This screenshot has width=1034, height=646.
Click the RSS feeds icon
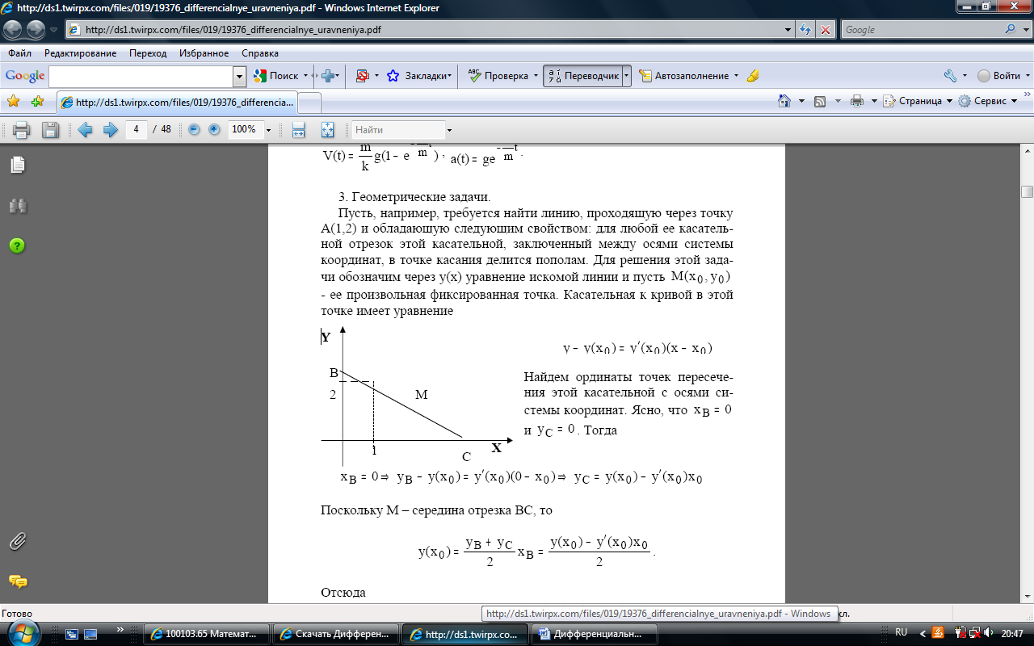[x=820, y=101]
